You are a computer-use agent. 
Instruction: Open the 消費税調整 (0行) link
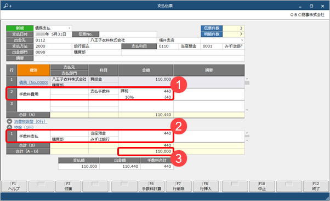pos(31,122)
